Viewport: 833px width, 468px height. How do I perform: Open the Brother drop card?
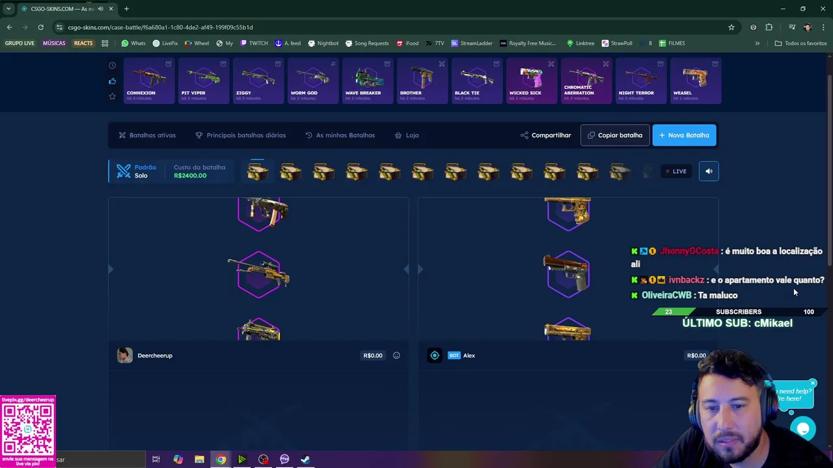[422, 81]
